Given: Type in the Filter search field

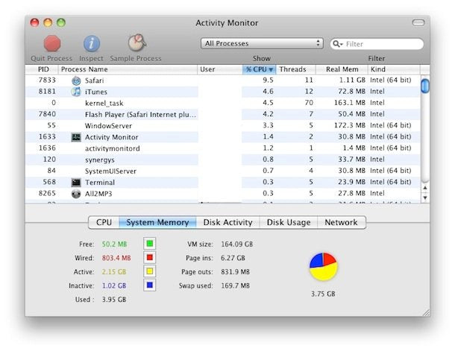Looking at the screenshot, I should 380,44.
